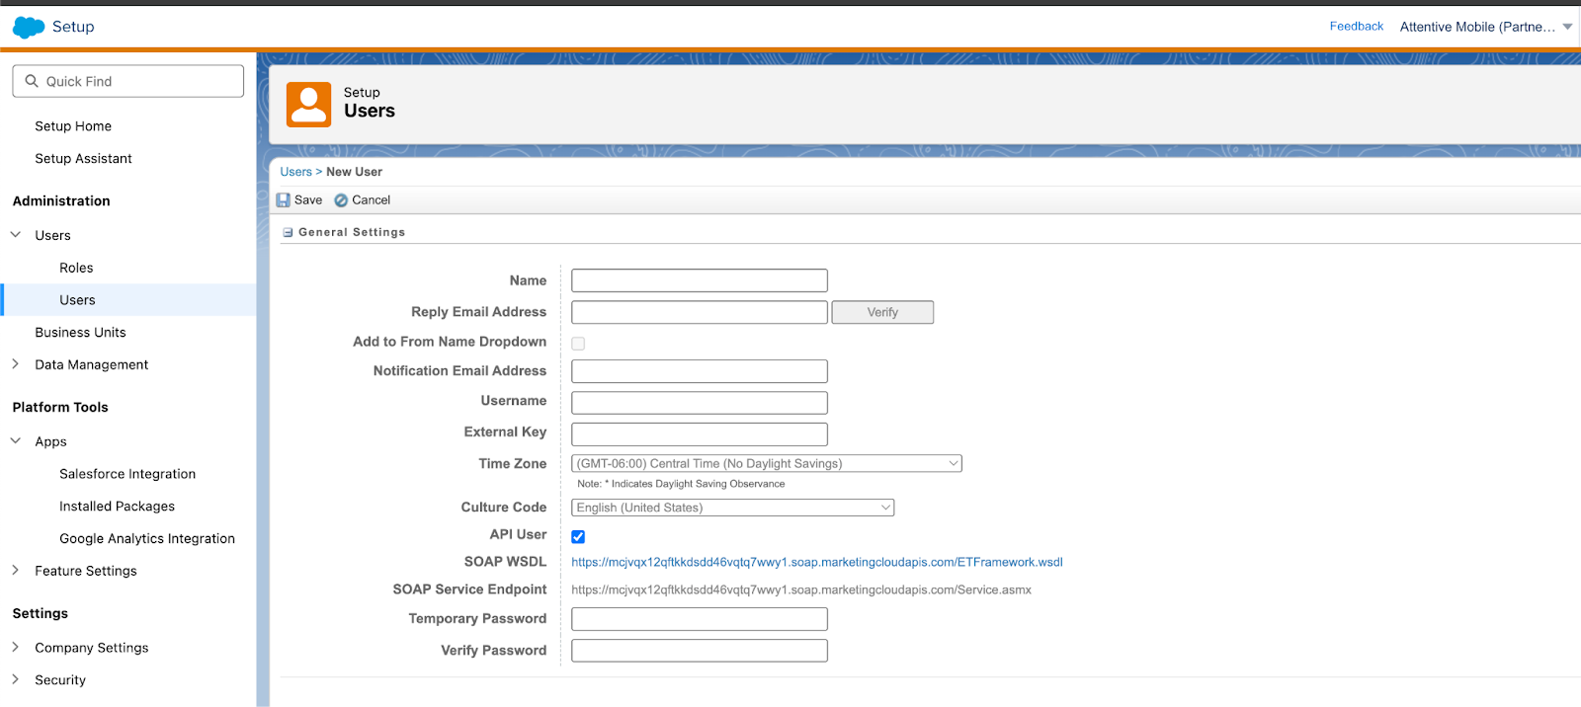This screenshot has width=1581, height=707.
Task: Click the Feedback link
Action: pyautogui.click(x=1356, y=27)
